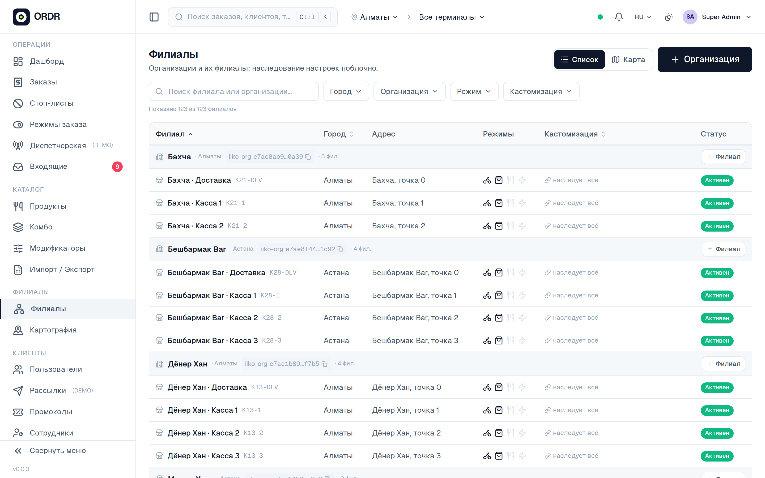Switch to Карта view
The height and width of the screenshot is (478, 765).
click(x=628, y=59)
